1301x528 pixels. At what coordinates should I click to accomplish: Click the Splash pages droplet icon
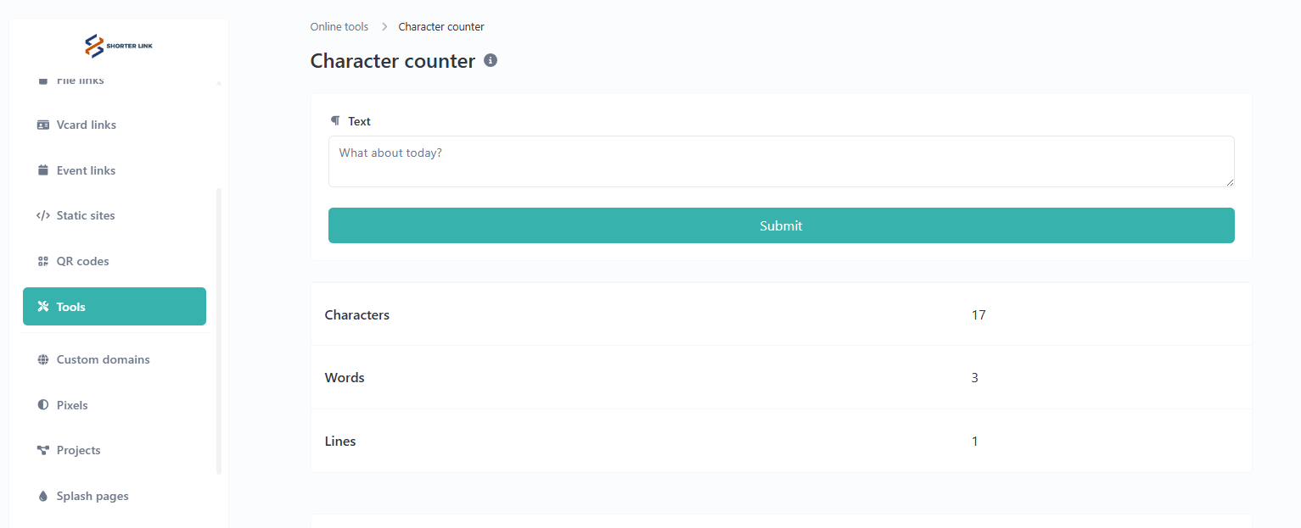[43, 496]
